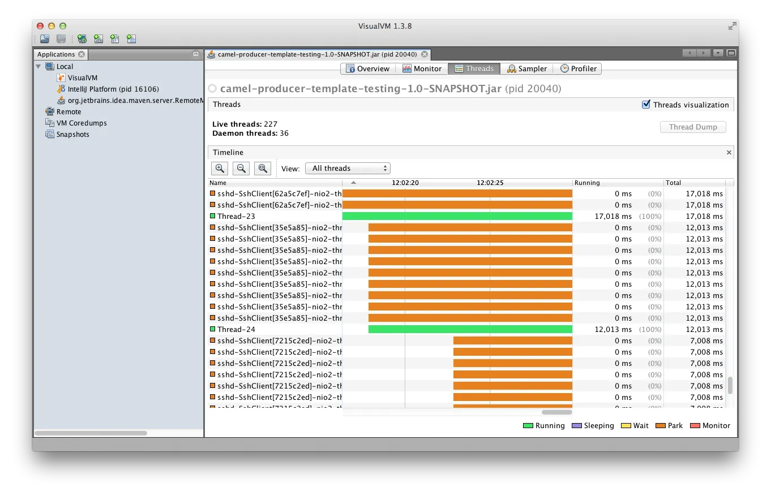This screenshot has height=496, width=771.
Task: Click the vertical scrollbar of the thread list
Action: tap(730, 385)
